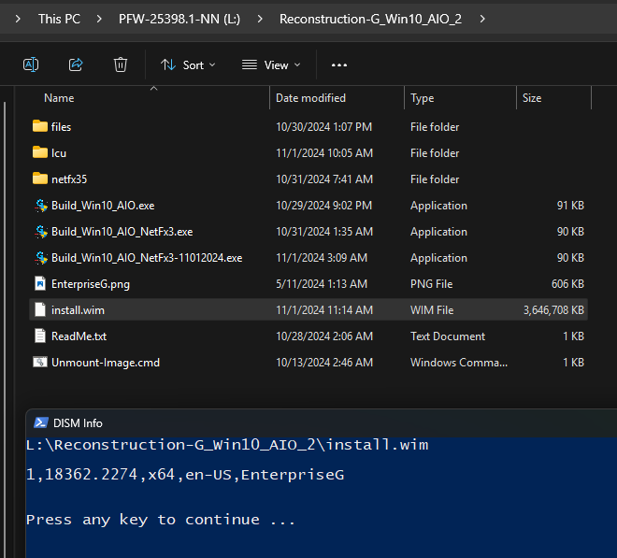
Task: Click date 11/1/2024 11:14 AM
Action: coord(324,310)
